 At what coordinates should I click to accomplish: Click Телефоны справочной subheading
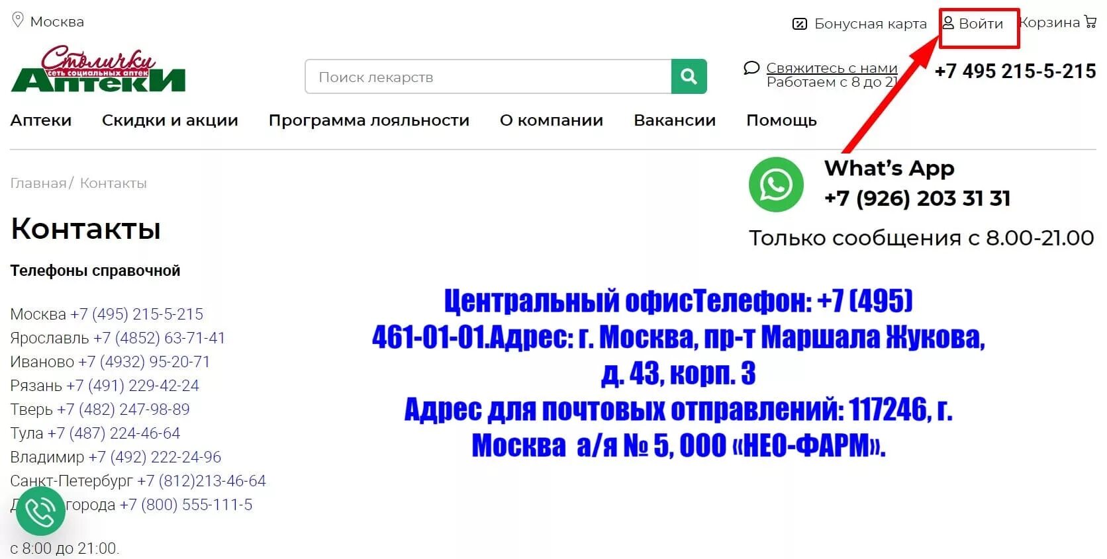[95, 271]
